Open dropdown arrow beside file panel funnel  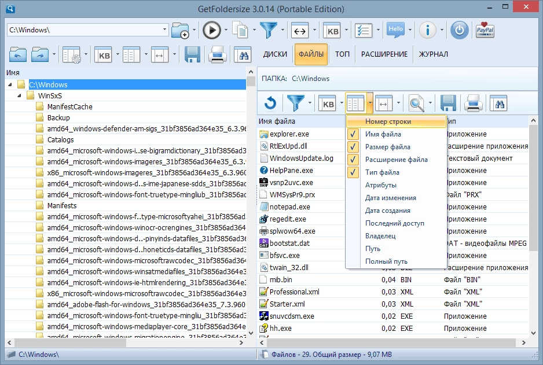point(310,103)
